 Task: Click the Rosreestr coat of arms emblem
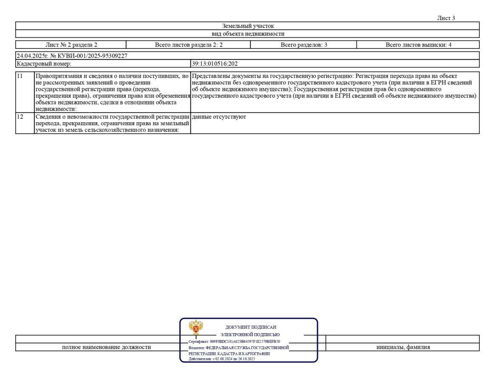click(x=196, y=329)
